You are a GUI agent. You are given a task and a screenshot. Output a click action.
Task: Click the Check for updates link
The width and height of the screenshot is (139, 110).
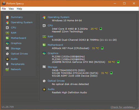coord(123,107)
